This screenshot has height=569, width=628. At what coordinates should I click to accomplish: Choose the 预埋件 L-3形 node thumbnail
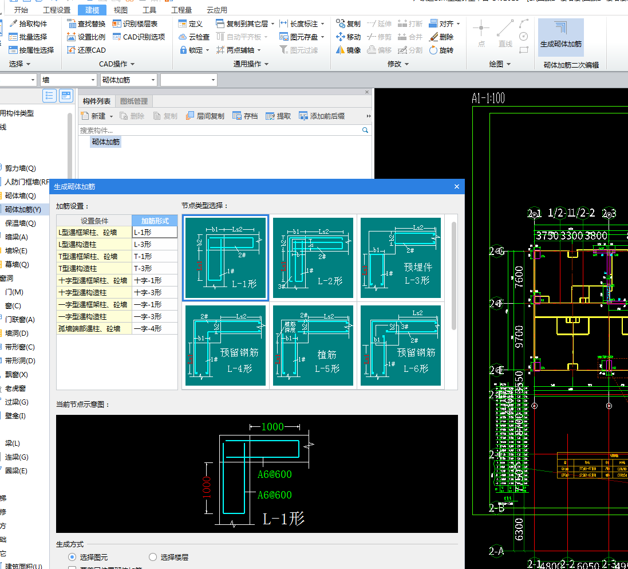pyautogui.click(x=401, y=258)
